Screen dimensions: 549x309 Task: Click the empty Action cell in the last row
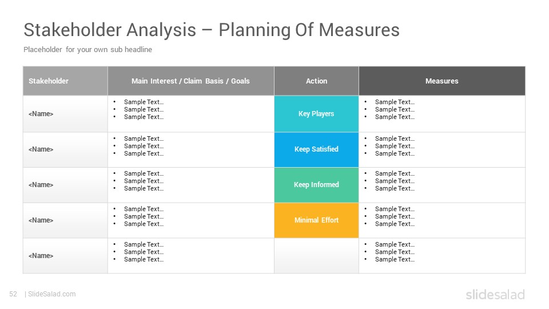click(316, 256)
